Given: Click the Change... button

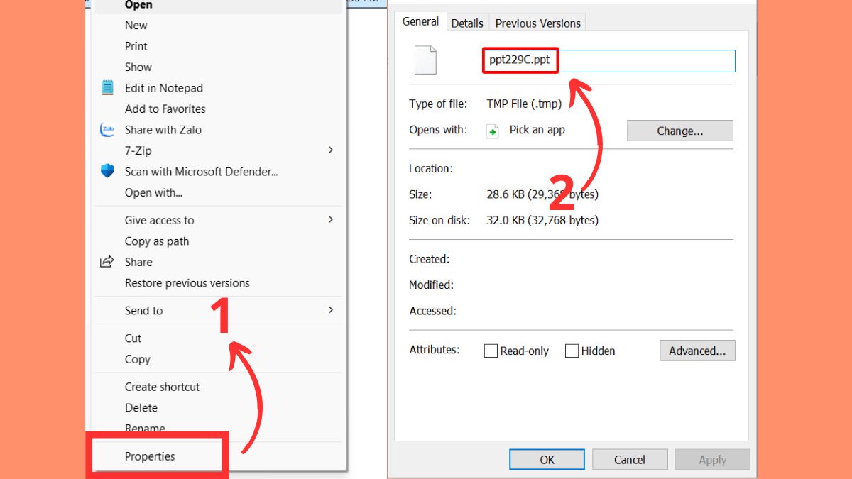Looking at the screenshot, I should coord(680,131).
